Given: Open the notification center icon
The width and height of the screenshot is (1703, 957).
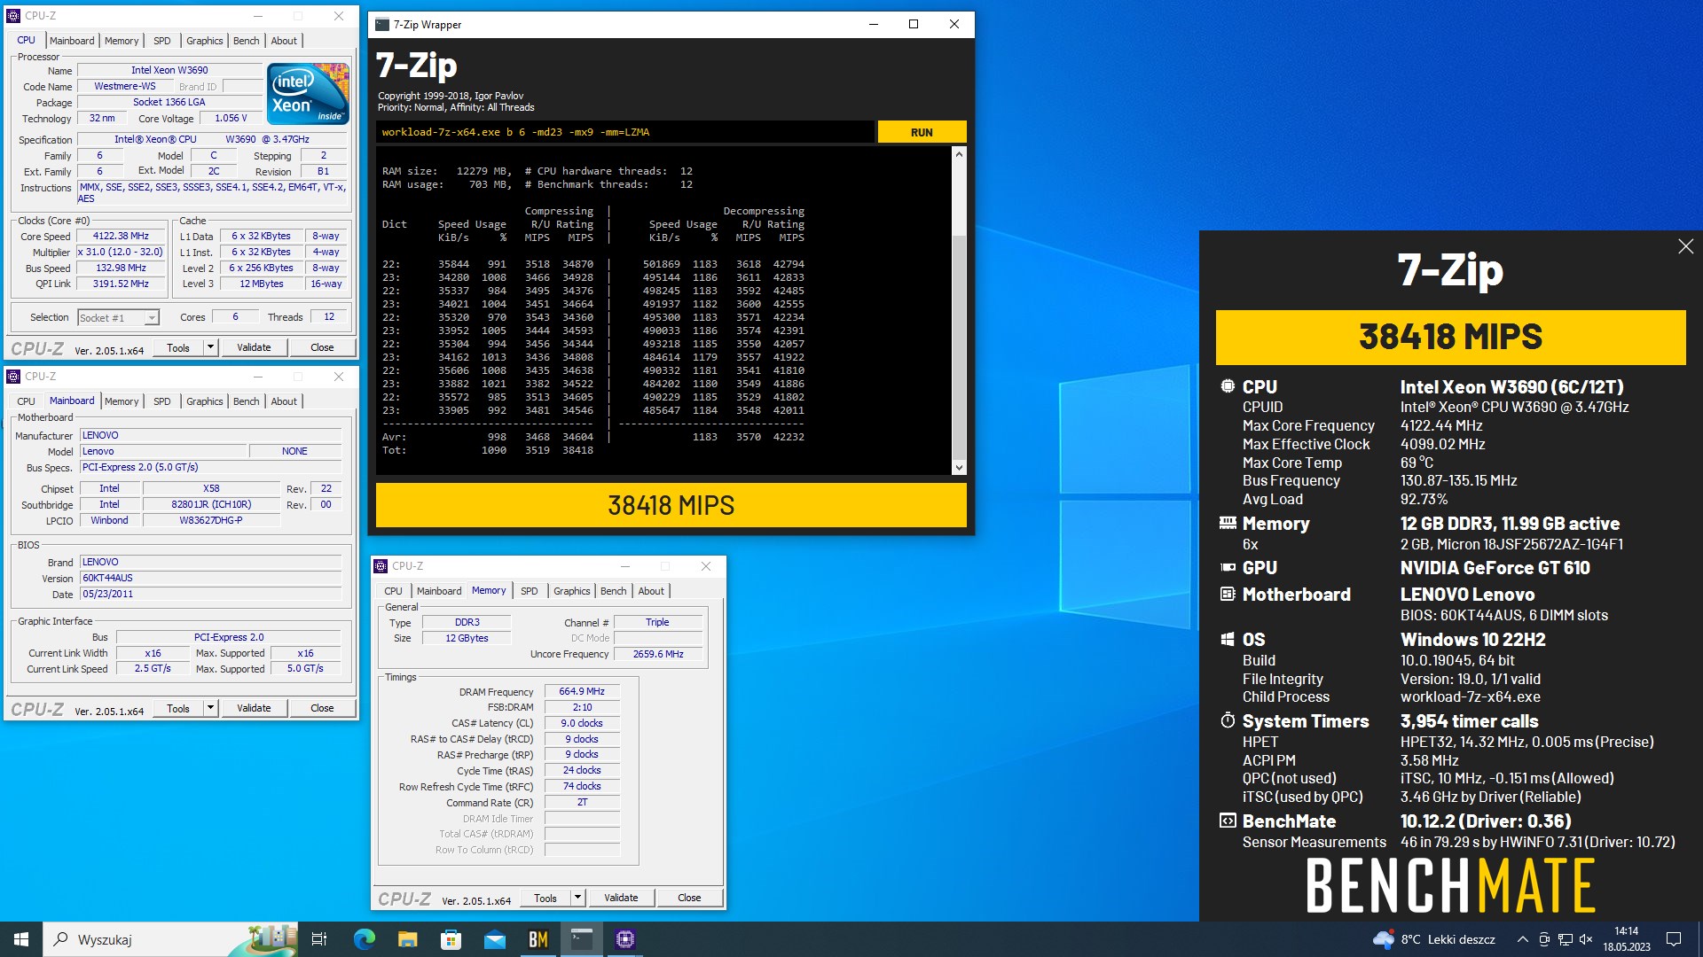Looking at the screenshot, I should tap(1674, 939).
